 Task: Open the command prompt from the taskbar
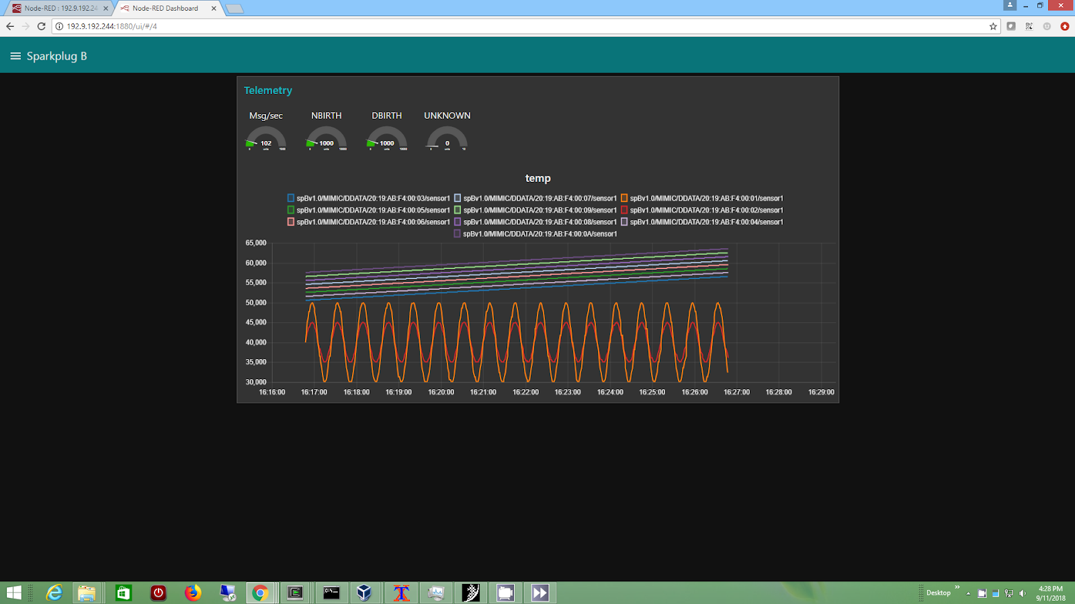pyautogui.click(x=331, y=593)
